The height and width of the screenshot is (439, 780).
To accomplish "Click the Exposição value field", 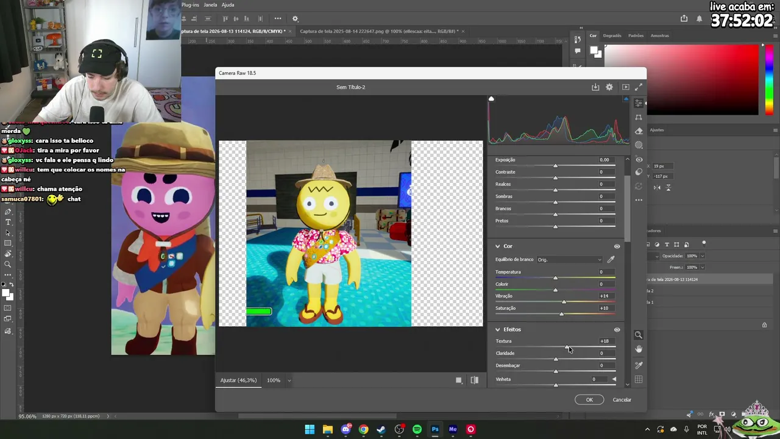I will pyautogui.click(x=604, y=160).
